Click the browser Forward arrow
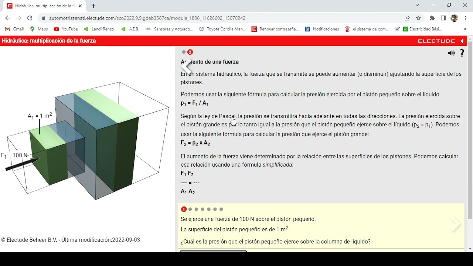 (x=19, y=18)
